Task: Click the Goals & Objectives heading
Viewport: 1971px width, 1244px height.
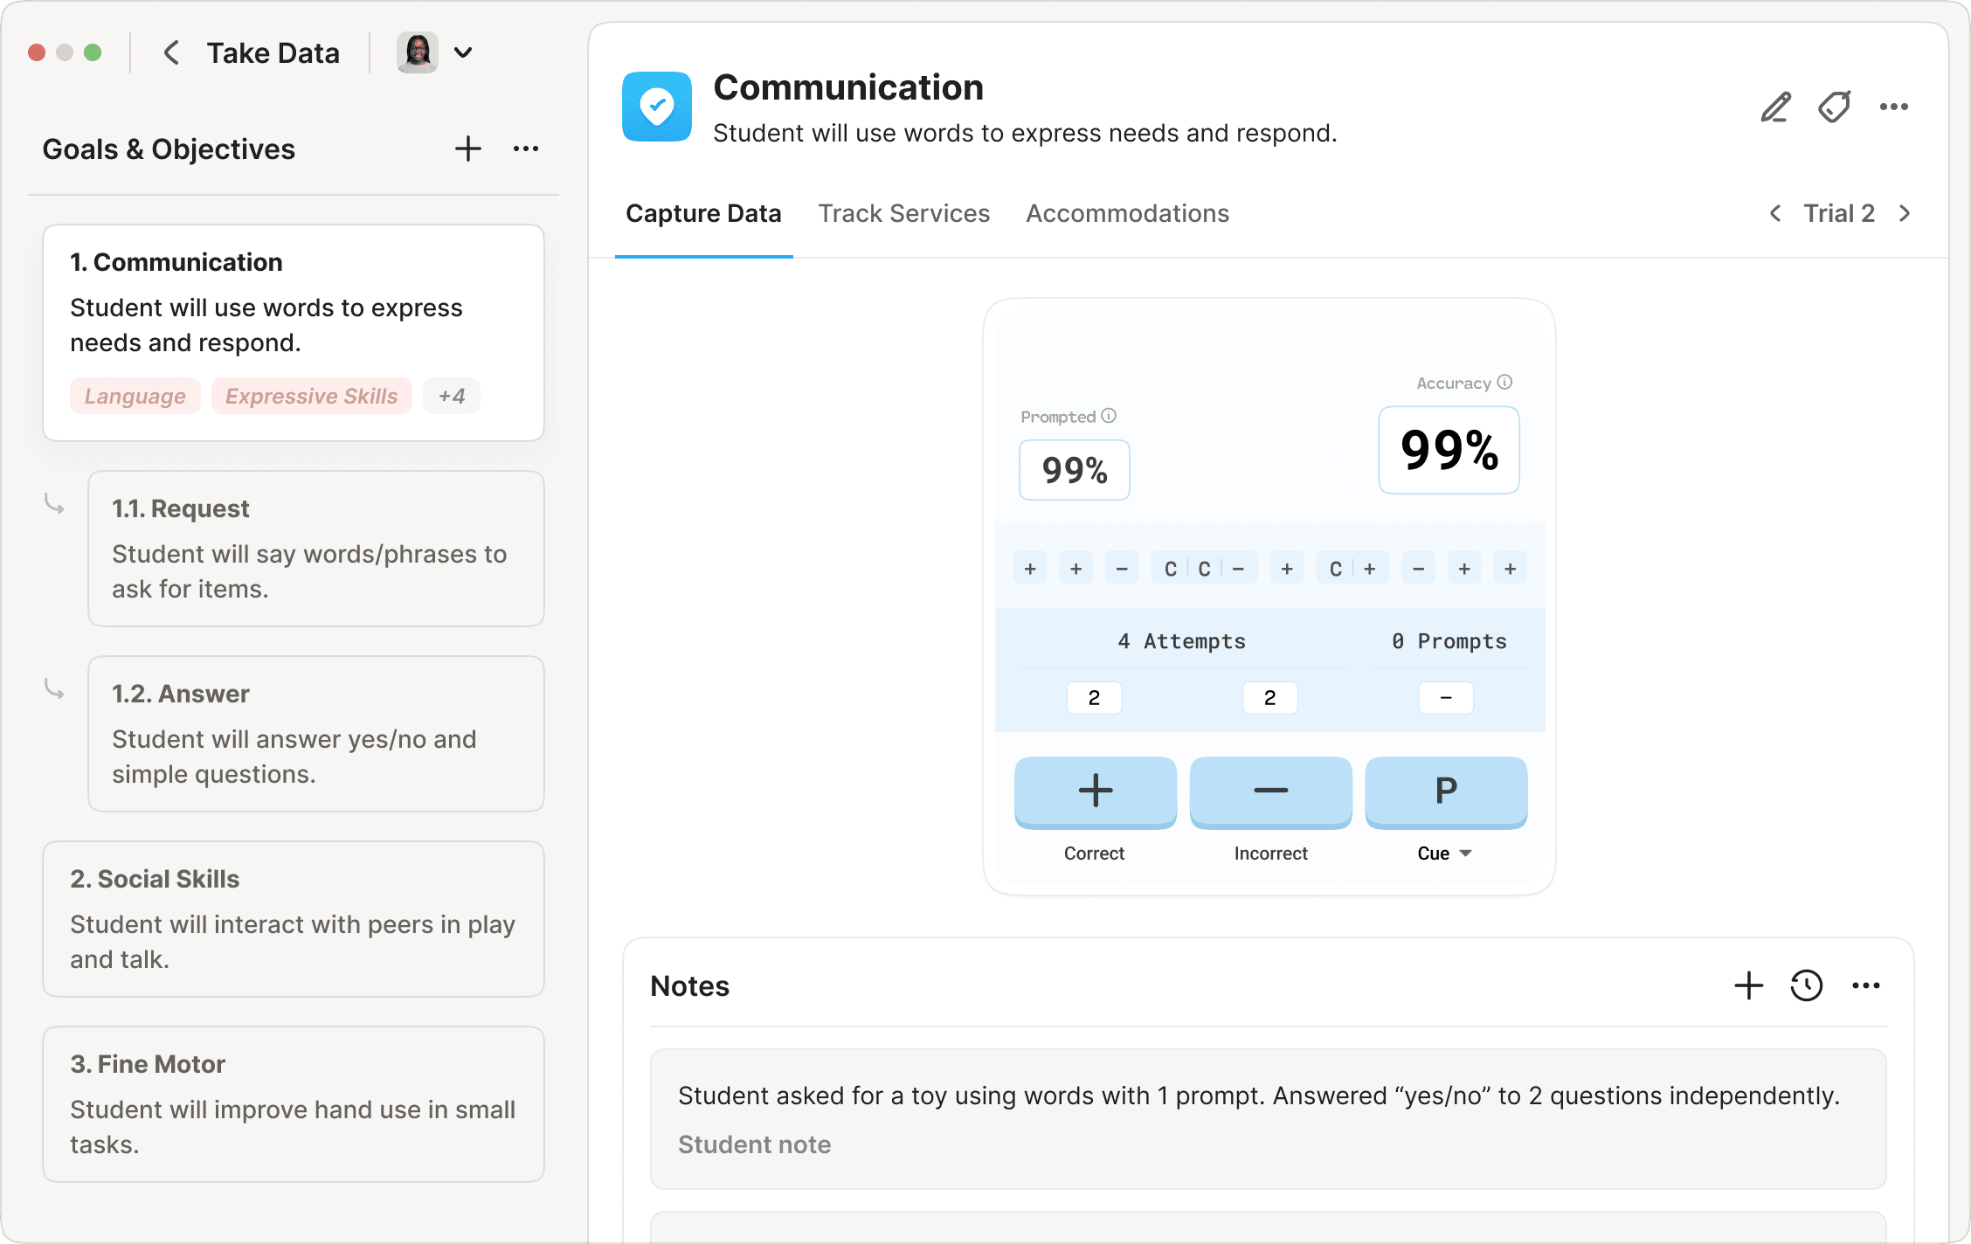Action: (x=169, y=149)
